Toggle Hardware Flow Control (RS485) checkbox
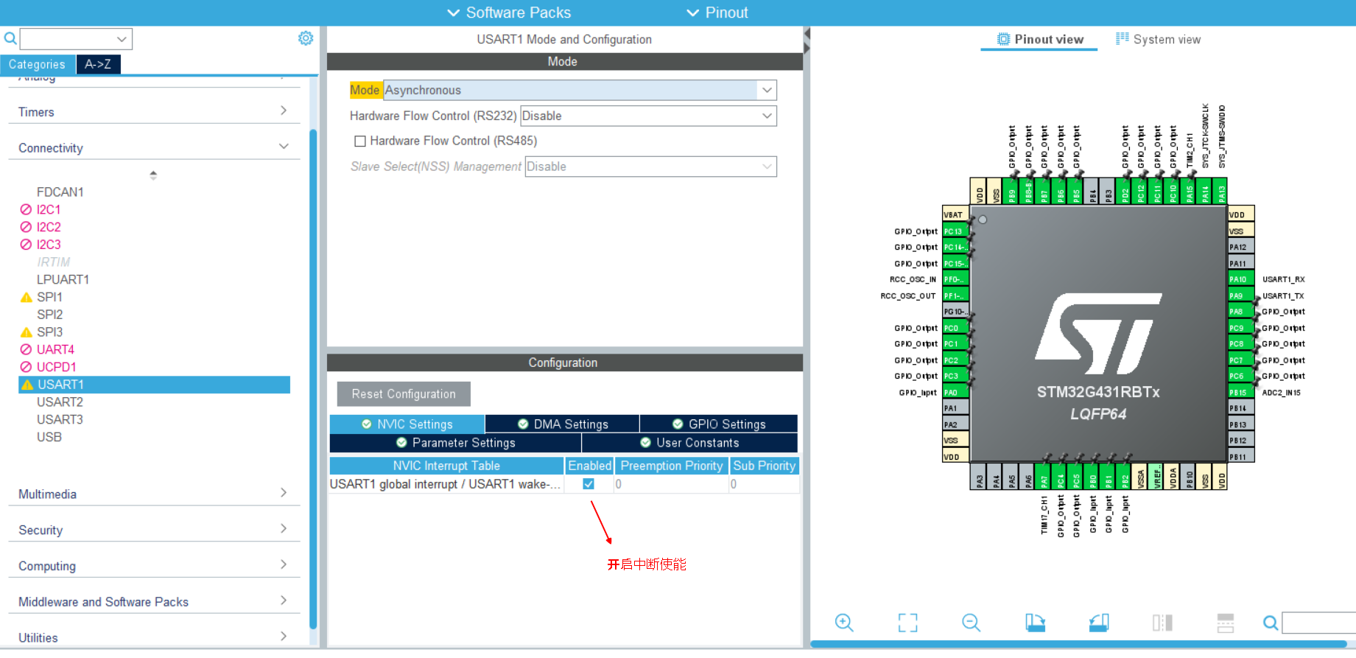The image size is (1356, 658). pyautogui.click(x=360, y=141)
